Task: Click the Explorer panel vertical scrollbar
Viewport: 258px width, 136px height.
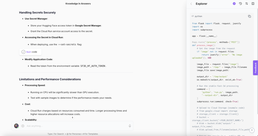Action: click(257, 61)
